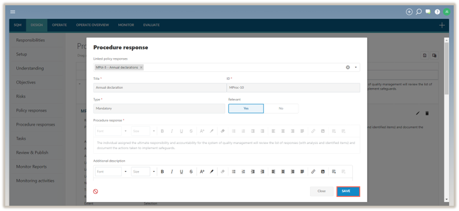The image size is (459, 211).
Task: Switch to the OPERATE tab
Action: [x=59, y=25]
